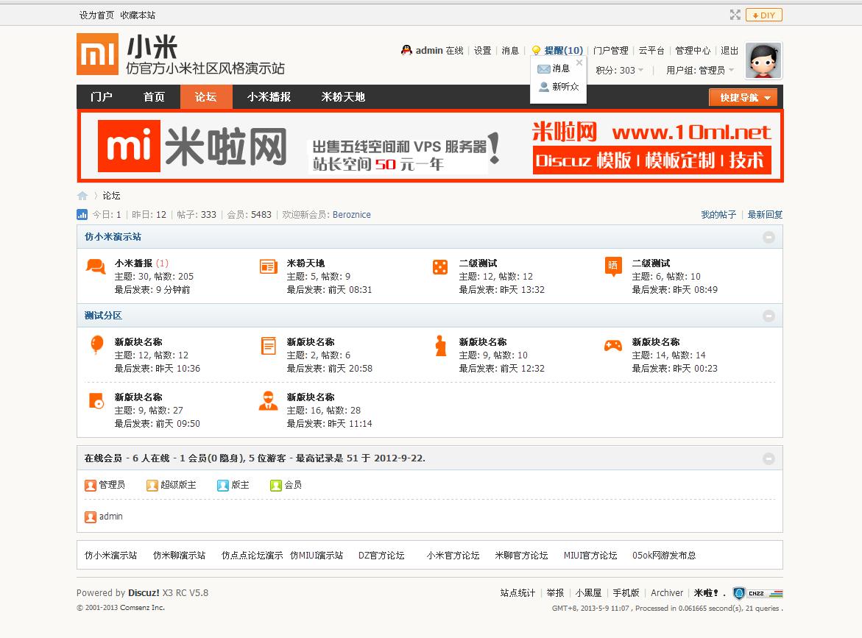Click 最新回复 link
Image resolution: width=862 pixels, height=638 pixels.
point(765,215)
